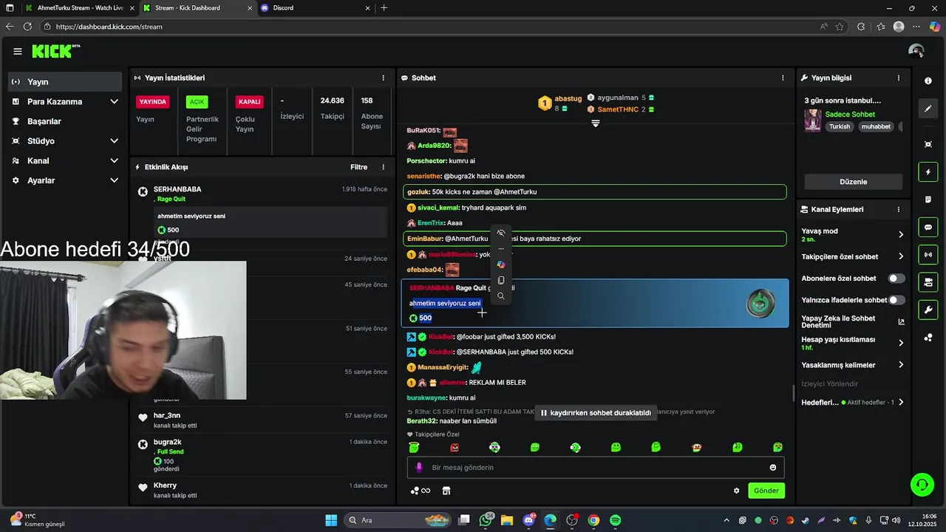The width and height of the screenshot is (946, 532).
Task: Select Yayın in left sidebar
Action: (65, 82)
